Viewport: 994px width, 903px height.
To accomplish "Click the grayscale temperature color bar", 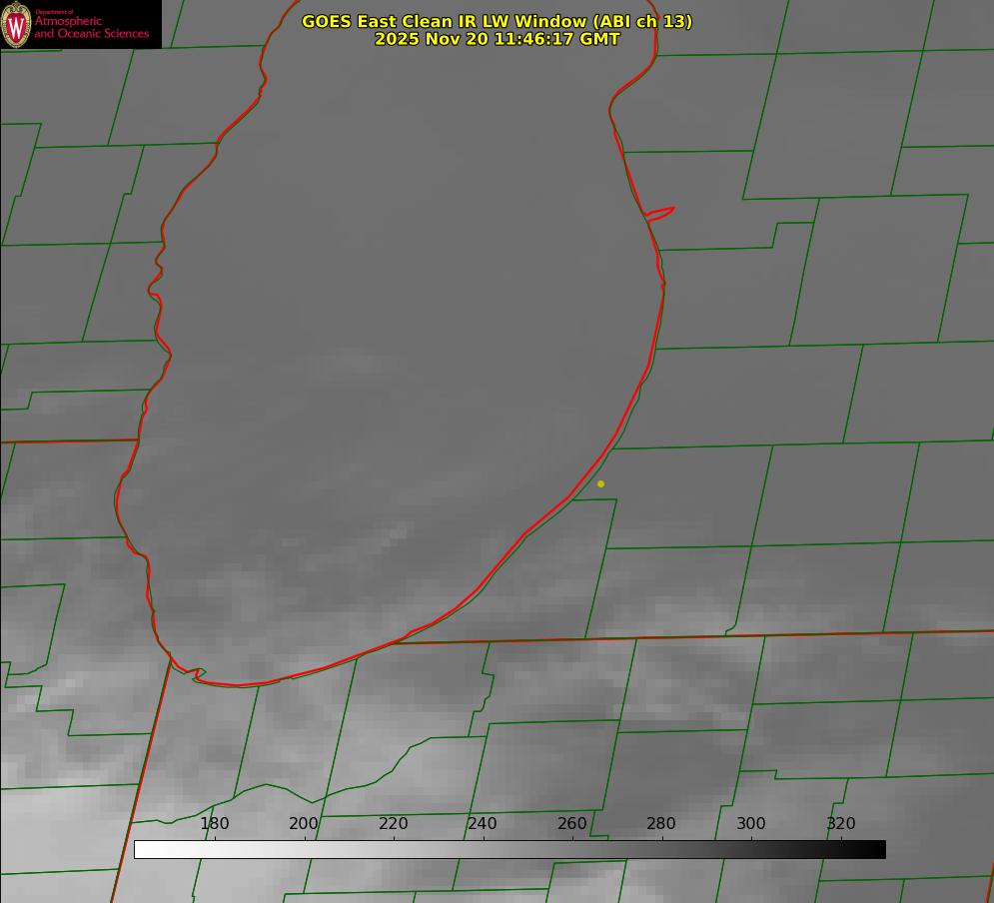I will pyautogui.click(x=509, y=849).
